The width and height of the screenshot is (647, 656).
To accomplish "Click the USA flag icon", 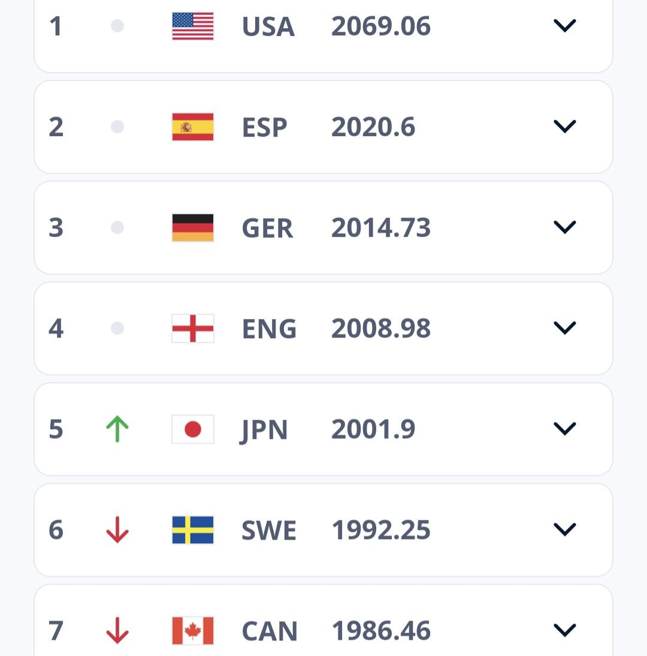I will coord(193,26).
